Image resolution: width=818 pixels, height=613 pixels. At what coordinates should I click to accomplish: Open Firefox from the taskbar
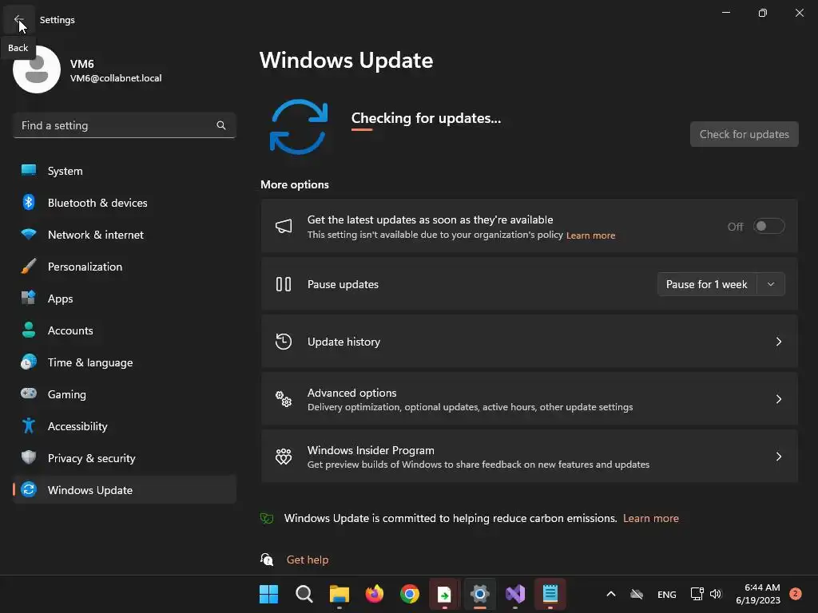[x=374, y=594]
